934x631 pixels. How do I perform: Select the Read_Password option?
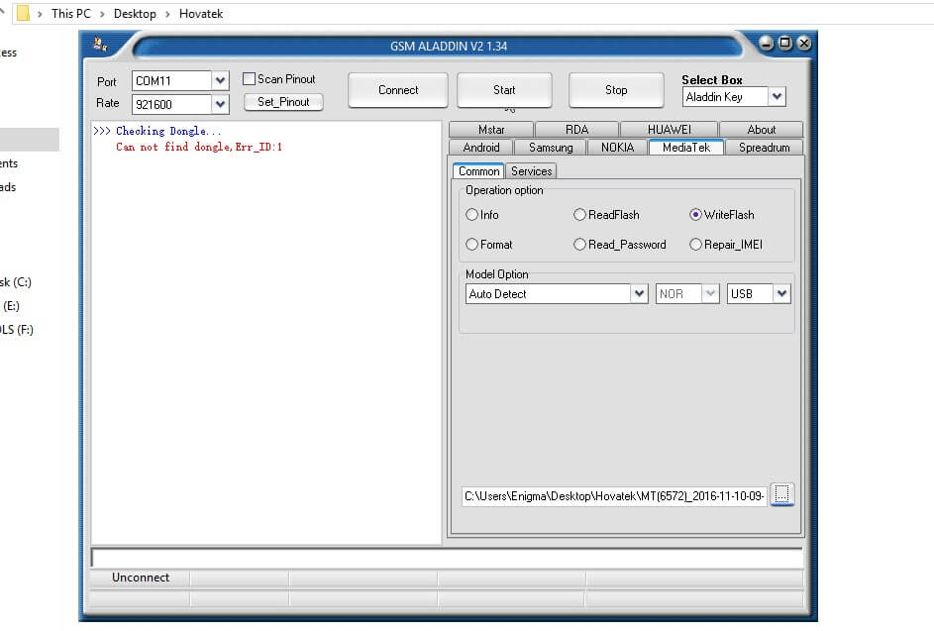click(580, 245)
